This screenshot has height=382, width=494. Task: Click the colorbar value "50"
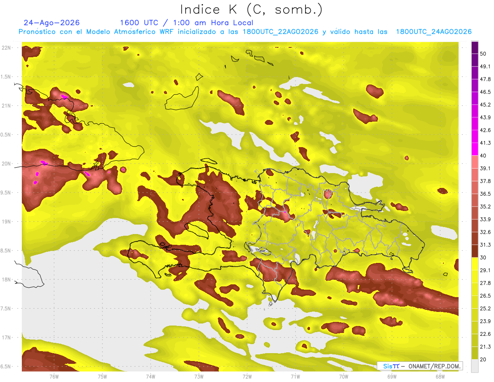coord(483,54)
